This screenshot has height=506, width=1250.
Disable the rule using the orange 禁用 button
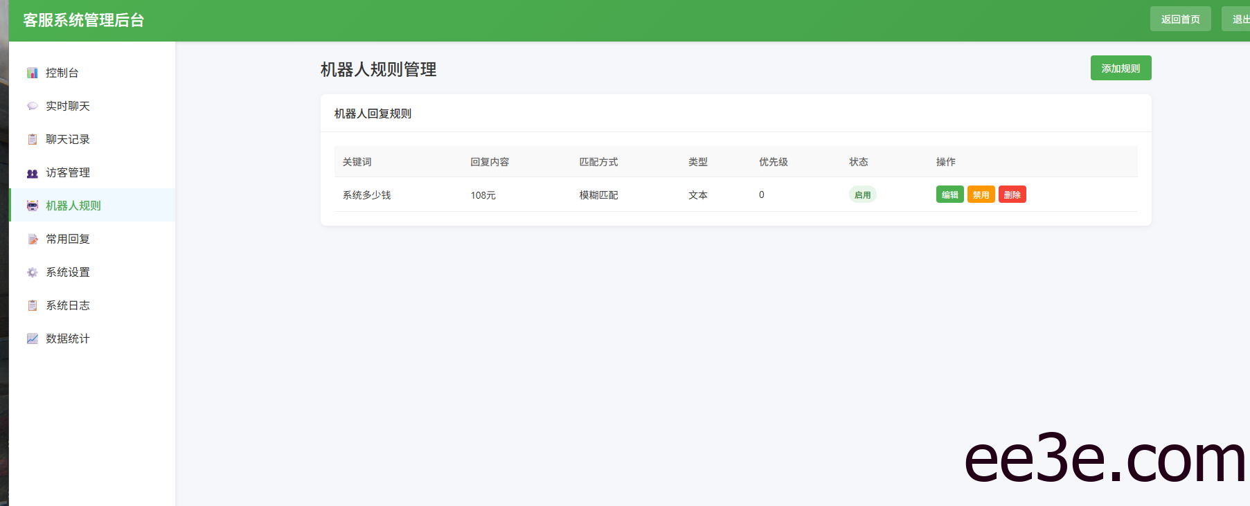tap(981, 195)
